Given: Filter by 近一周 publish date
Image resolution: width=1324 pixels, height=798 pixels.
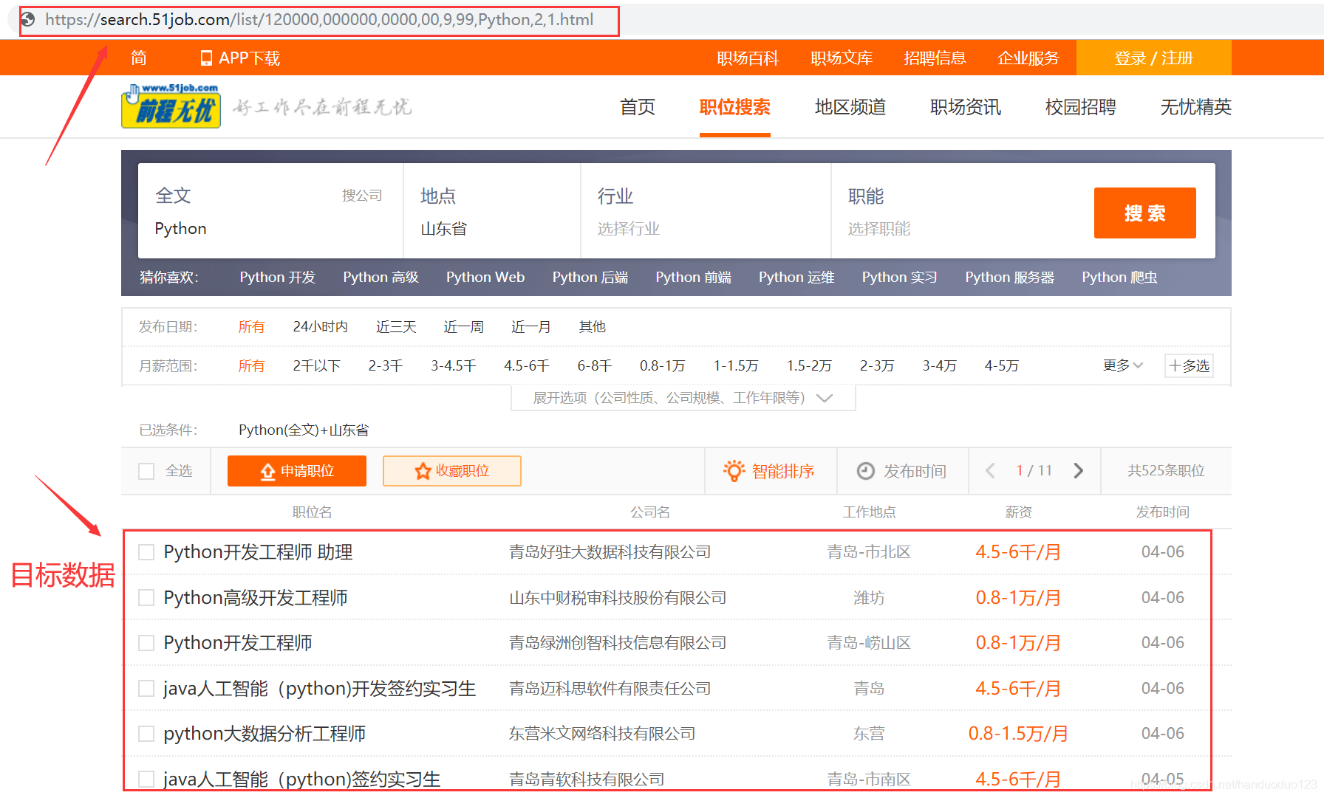Looking at the screenshot, I should [464, 326].
